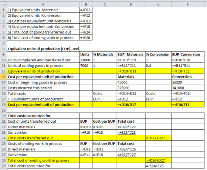Click 'Cost of beginning goods in process'
The image size is (207, 170).
pos(43,82)
